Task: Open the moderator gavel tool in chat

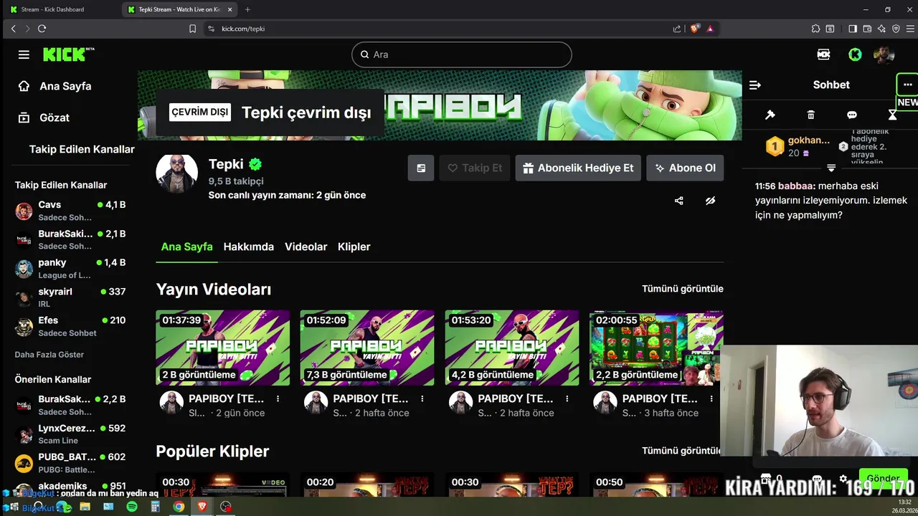Action: point(770,115)
